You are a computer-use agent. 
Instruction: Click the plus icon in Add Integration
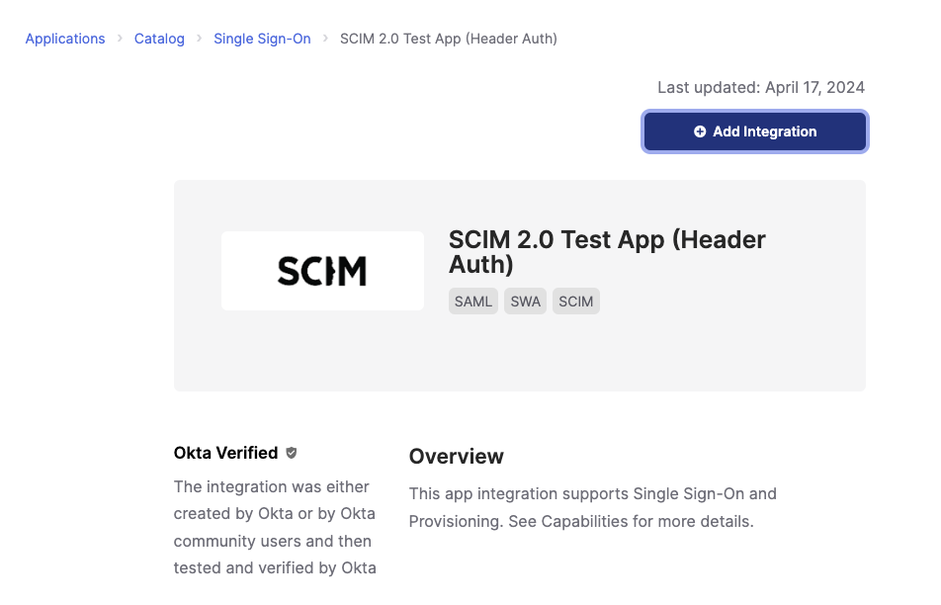pyautogui.click(x=700, y=131)
